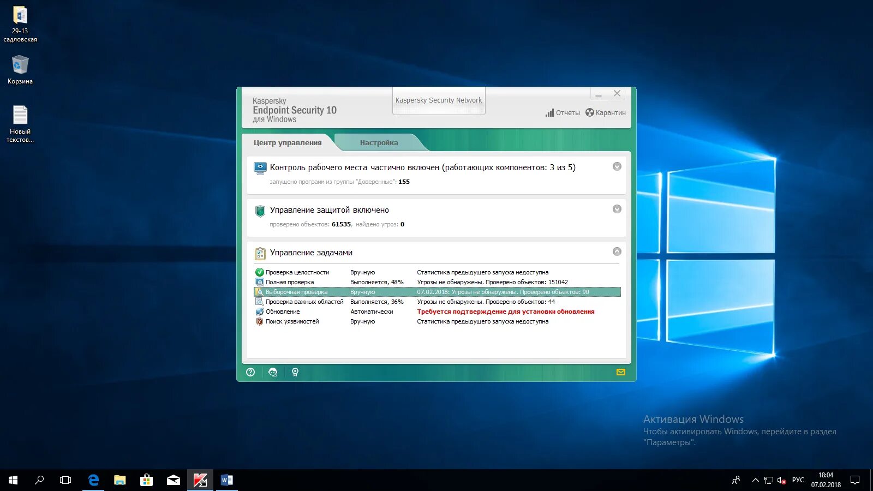Viewport: 873px width, 491px height.
Task: Click the help question mark icon
Action: (x=250, y=372)
